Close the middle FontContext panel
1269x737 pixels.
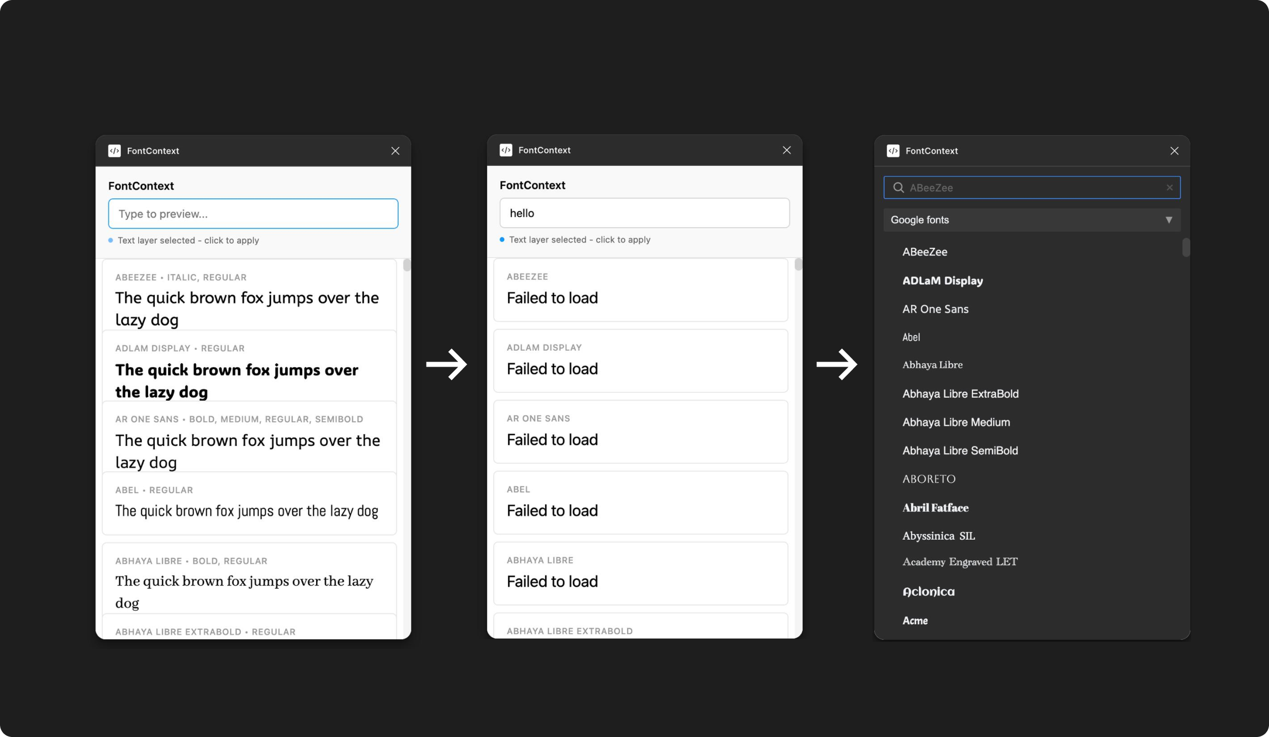(x=786, y=150)
